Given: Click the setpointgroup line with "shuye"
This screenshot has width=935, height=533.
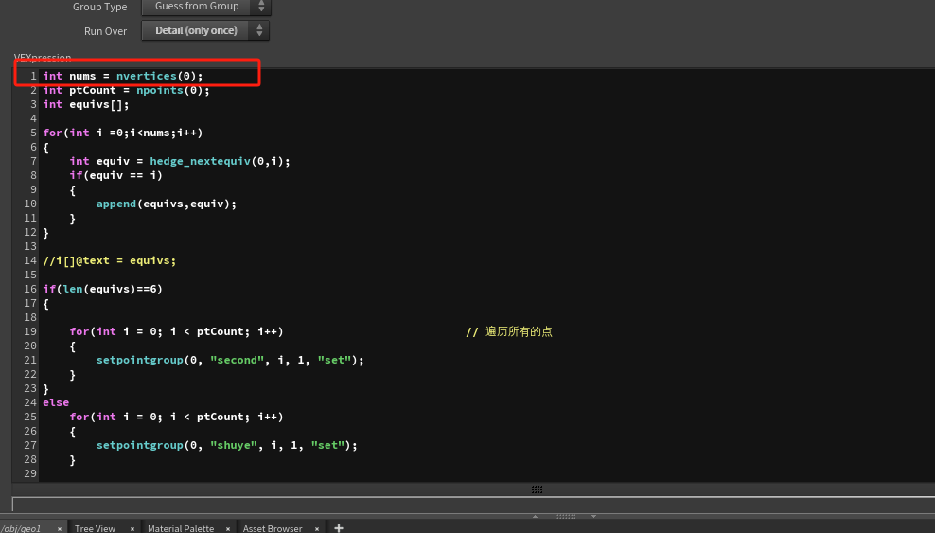Looking at the screenshot, I should (x=226, y=445).
